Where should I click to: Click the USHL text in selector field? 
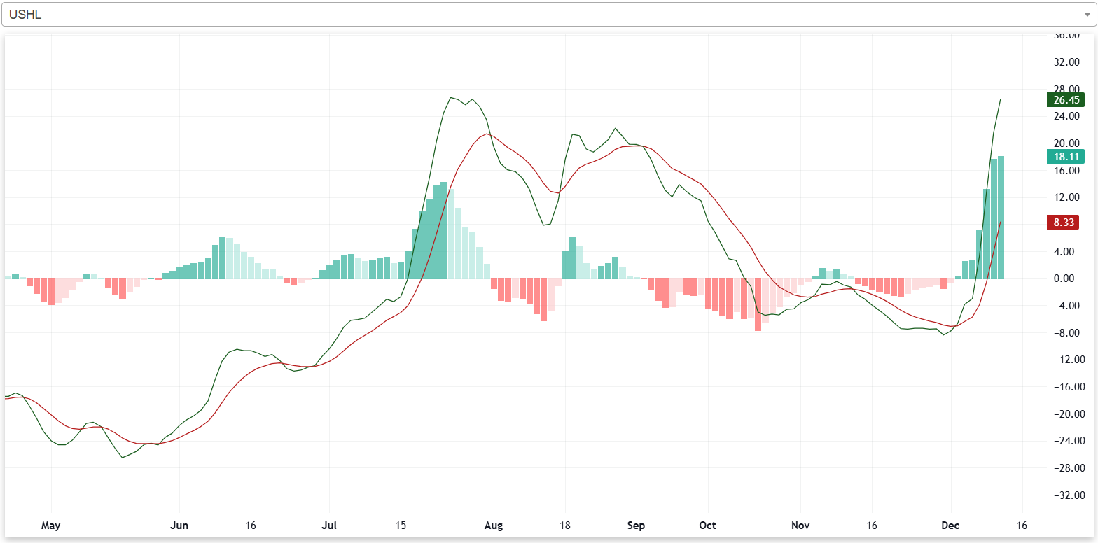tap(25, 15)
